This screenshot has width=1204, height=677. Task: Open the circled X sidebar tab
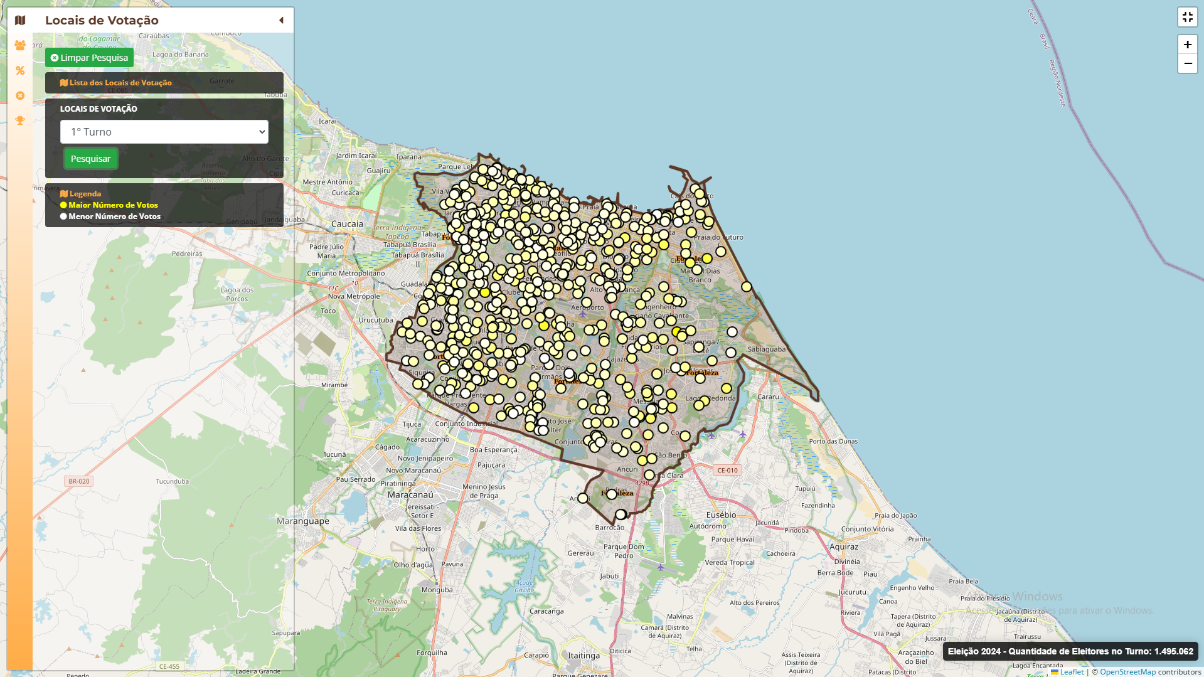20,95
